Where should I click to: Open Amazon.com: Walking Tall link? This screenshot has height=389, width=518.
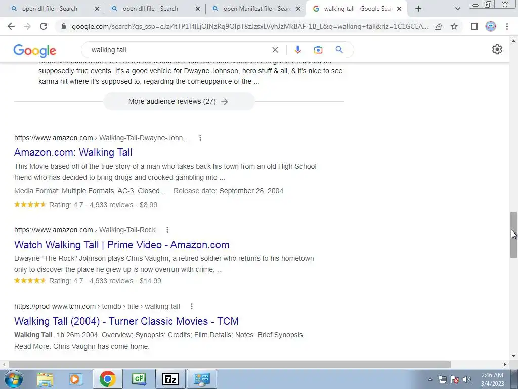click(73, 152)
